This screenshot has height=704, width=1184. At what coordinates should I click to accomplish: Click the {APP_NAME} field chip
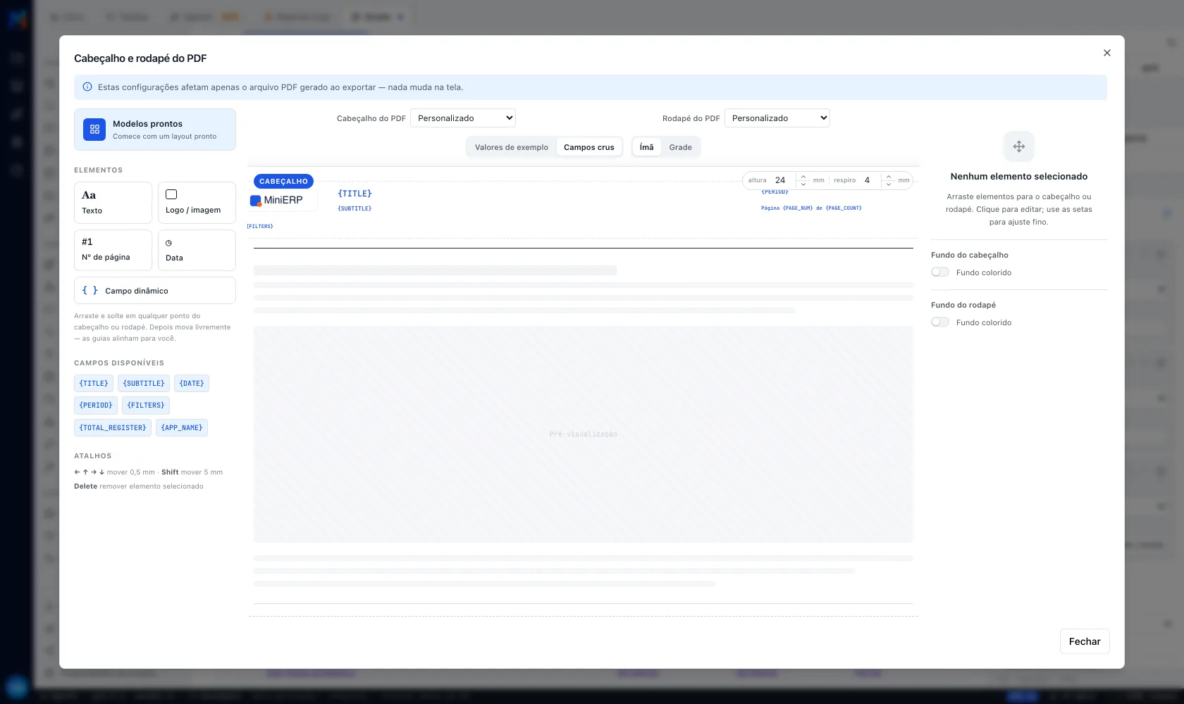click(182, 428)
